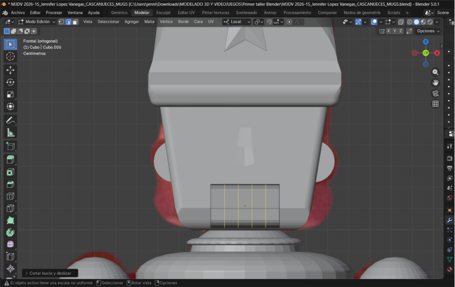Enable edge select mode
The height and width of the screenshot is (287, 455).
[68, 22]
